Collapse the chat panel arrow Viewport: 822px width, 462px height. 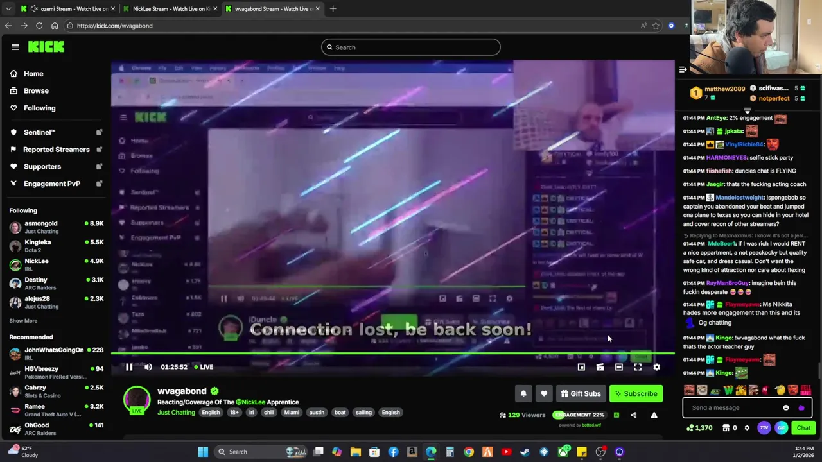[x=683, y=69]
